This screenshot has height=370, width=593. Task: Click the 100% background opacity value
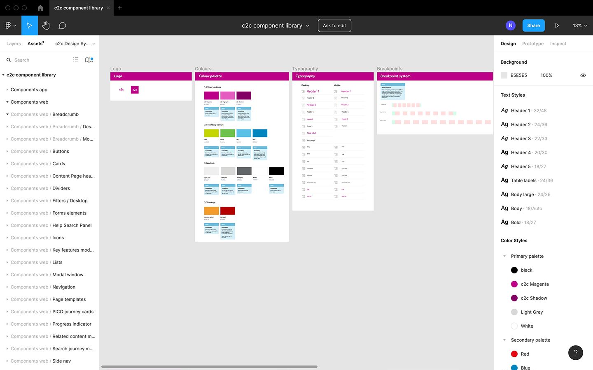coord(546,75)
